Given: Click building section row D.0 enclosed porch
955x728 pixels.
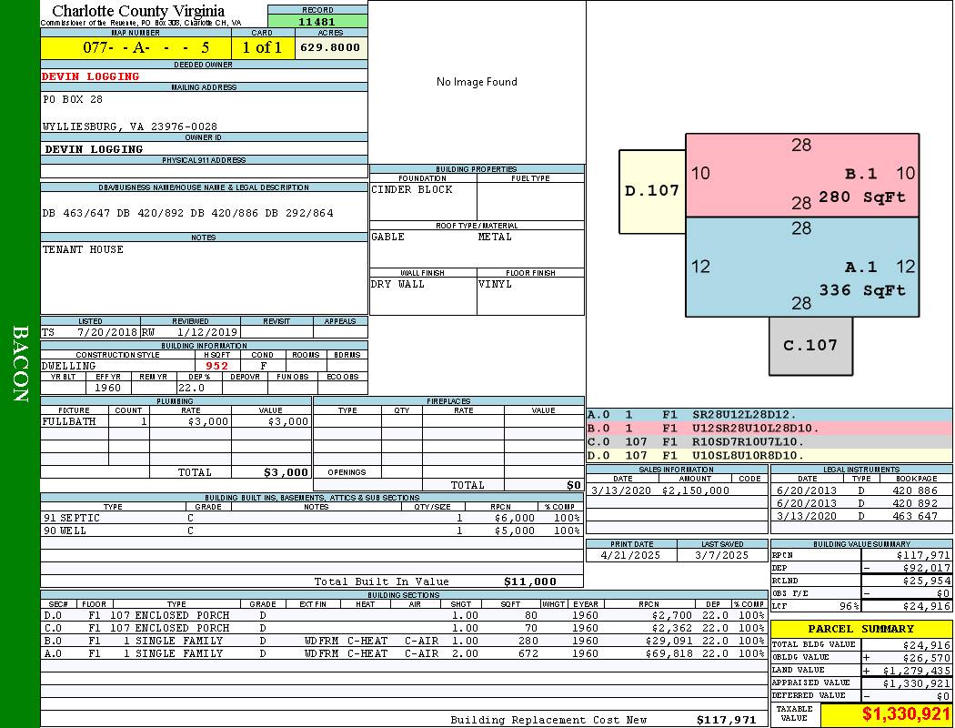Looking at the screenshot, I should point(404,615).
